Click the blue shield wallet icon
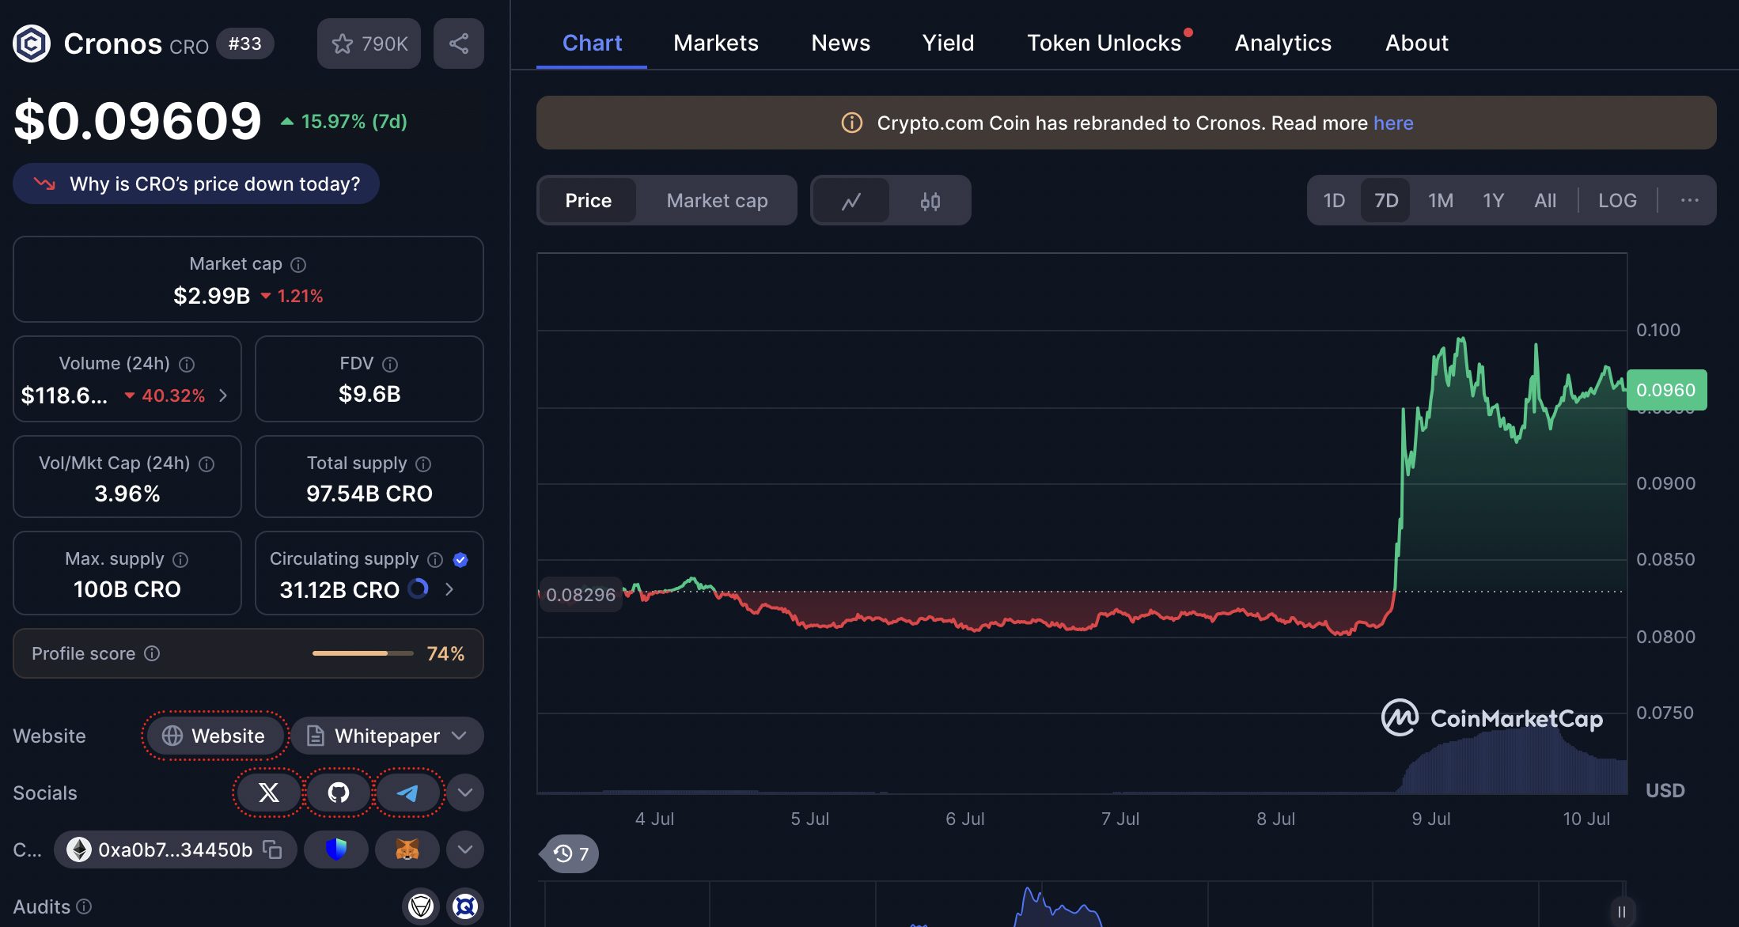The height and width of the screenshot is (927, 1739). [x=336, y=849]
